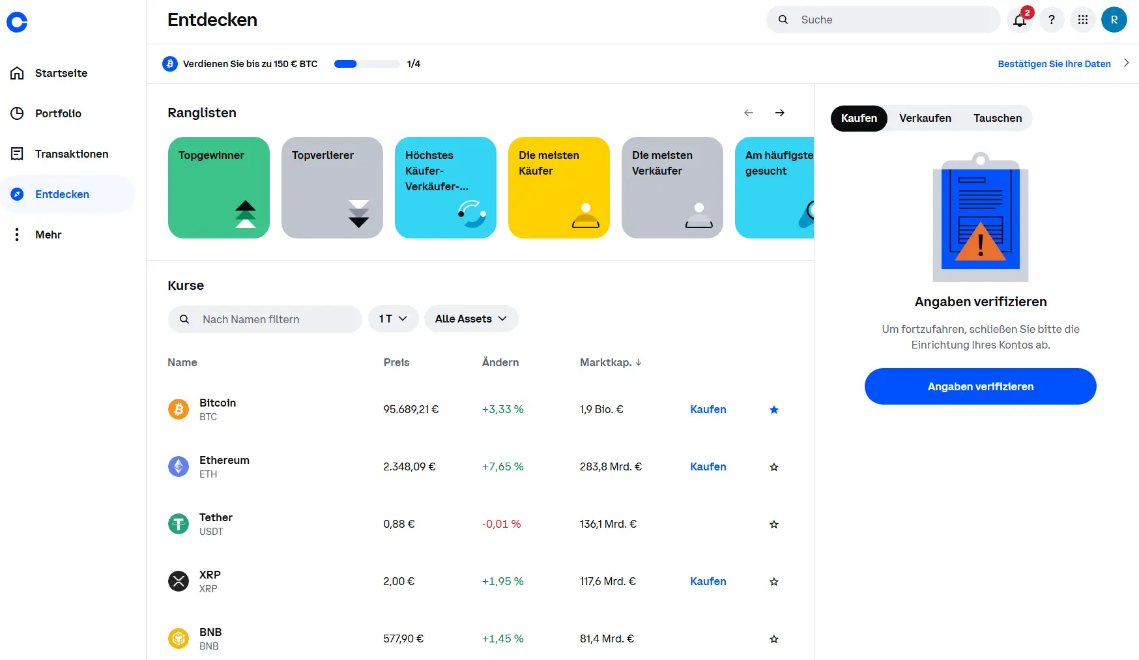The width and height of the screenshot is (1139, 660).
Task: Click the XRP coin icon
Action: 179,581
